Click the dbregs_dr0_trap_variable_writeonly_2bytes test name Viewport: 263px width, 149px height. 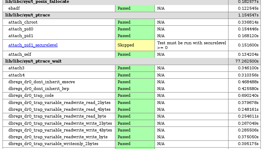[53, 144]
